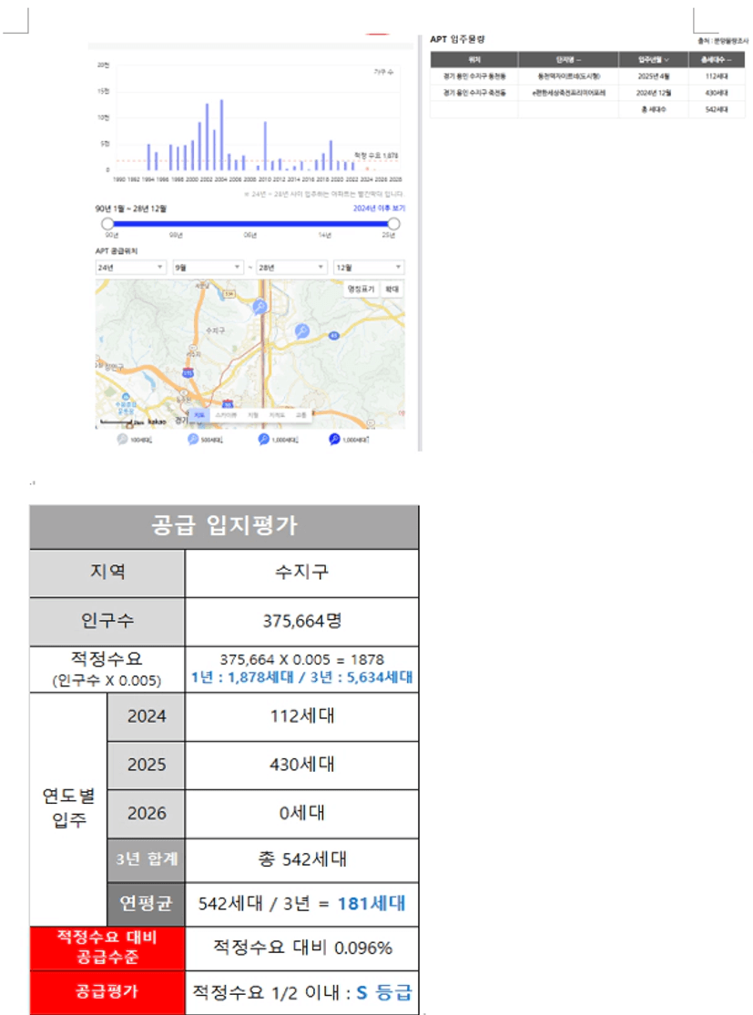Click the 수지구 label on the map
753x1015 pixels.
click(216, 330)
